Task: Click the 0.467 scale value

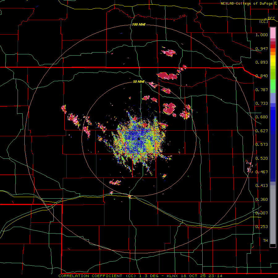Action: tap(262, 172)
